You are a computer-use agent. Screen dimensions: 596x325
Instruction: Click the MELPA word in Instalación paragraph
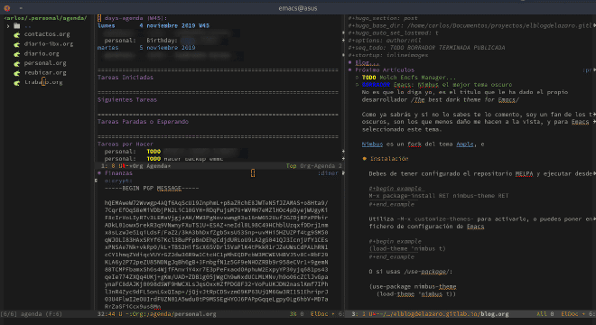[x=524, y=173]
